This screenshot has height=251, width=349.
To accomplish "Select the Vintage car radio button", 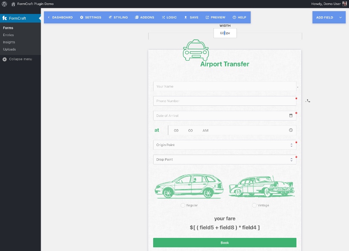I will pos(254,205).
